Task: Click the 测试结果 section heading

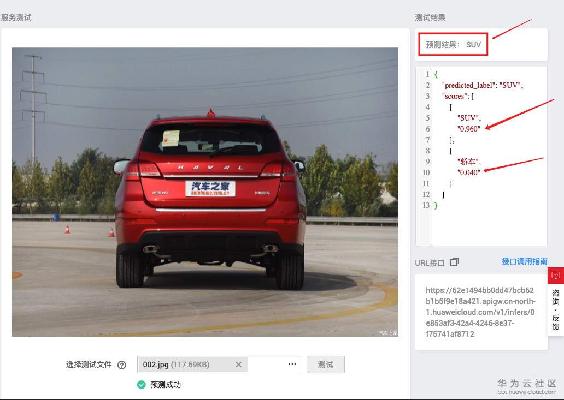Action: click(430, 17)
